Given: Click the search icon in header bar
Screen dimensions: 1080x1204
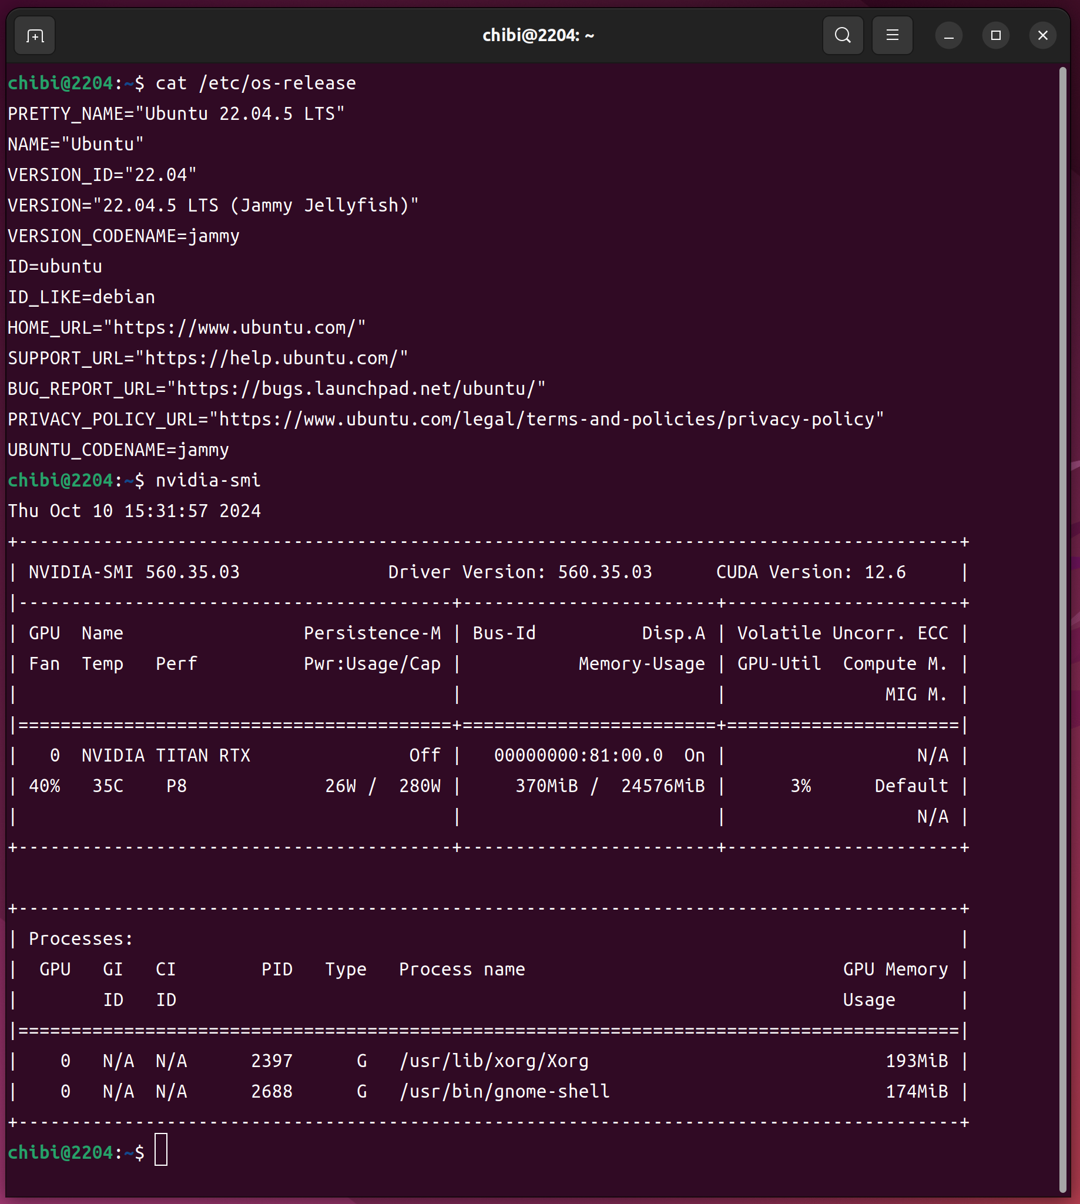Looking at the screenshot, I should [843, 36].
